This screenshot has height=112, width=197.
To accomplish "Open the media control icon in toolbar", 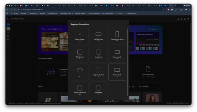I will click(x=181, y=10).
